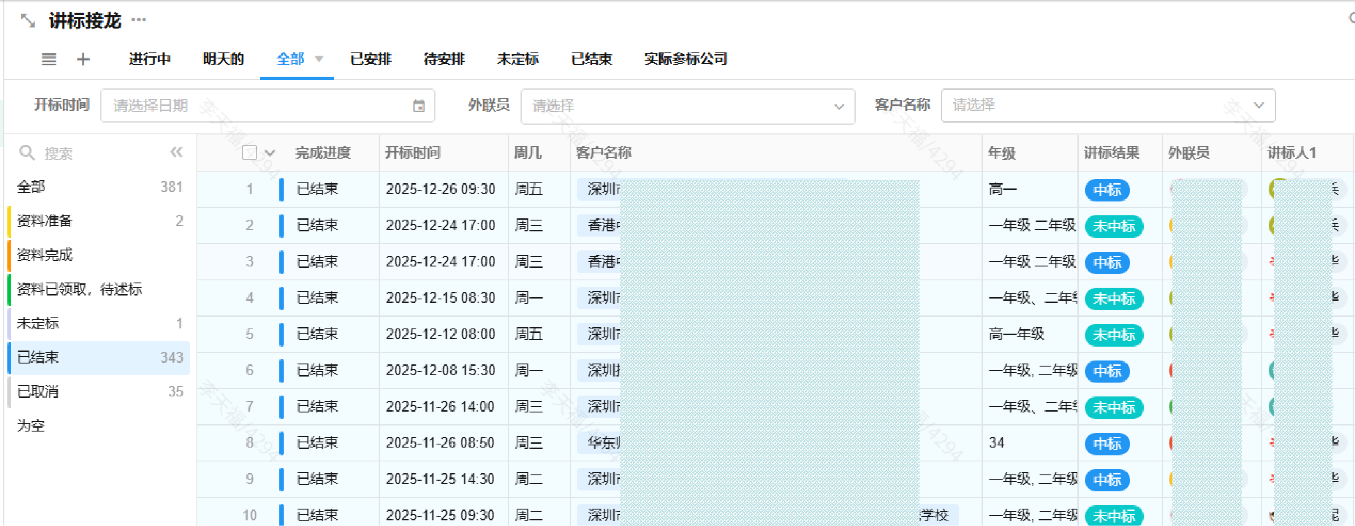Click the 开标时间 date input field

258,106
